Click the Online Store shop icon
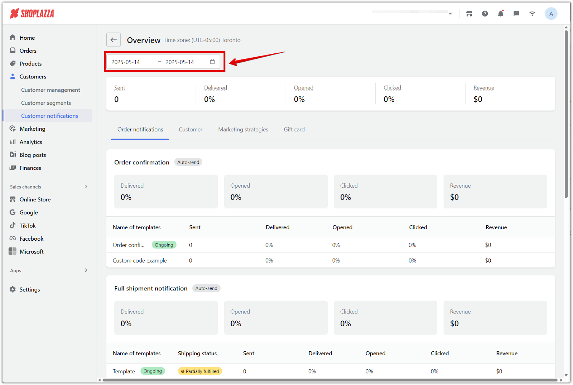This screenshot has width=573, height=385. point(13,199)
